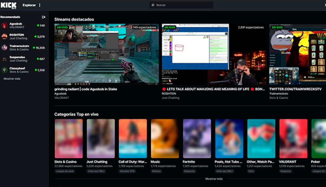Viewport: 326px width, 187px height.
Task: Click Agusbob's avatar in sidebar
Action: point(4,25)
